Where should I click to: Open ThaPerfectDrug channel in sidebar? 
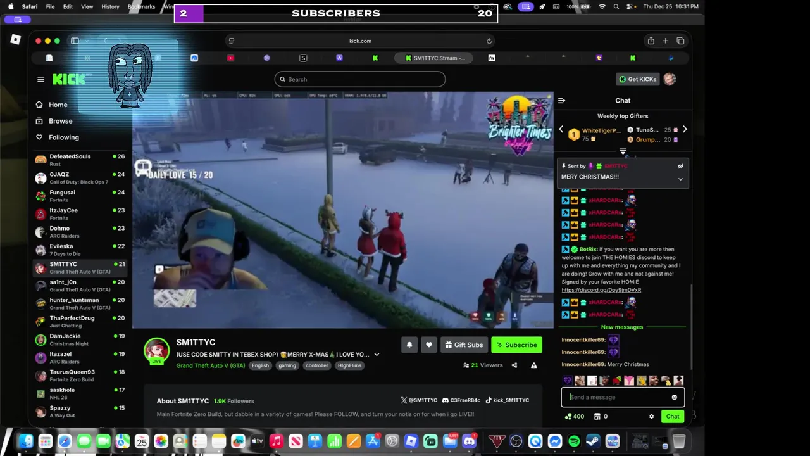coord(80,322)
